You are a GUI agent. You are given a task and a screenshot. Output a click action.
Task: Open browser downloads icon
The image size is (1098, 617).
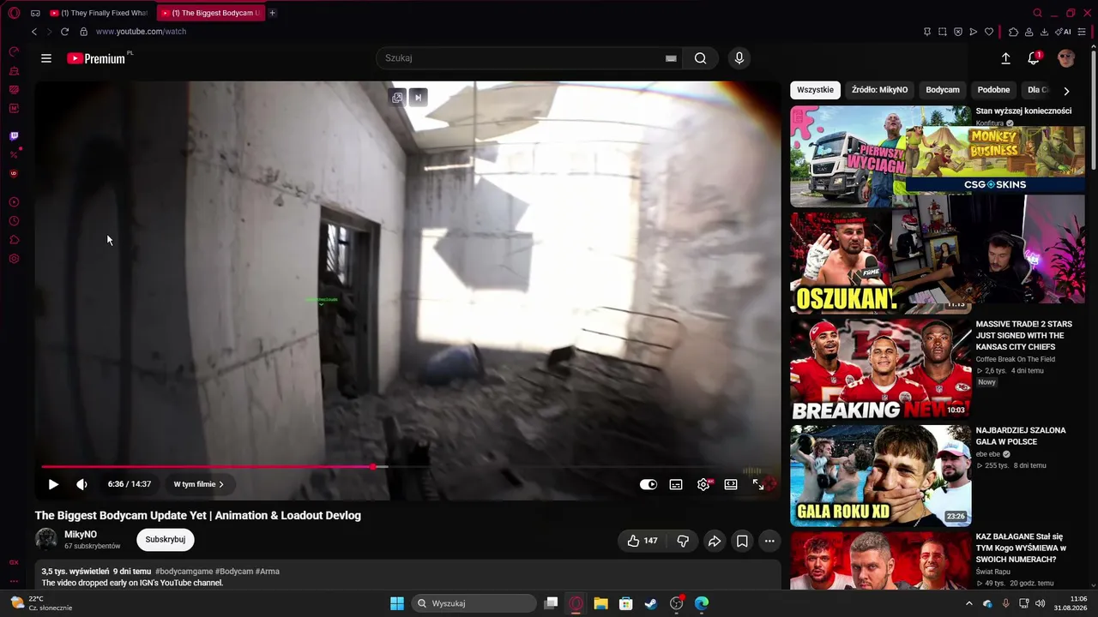pyautogui.click(x=1044, y=32)
